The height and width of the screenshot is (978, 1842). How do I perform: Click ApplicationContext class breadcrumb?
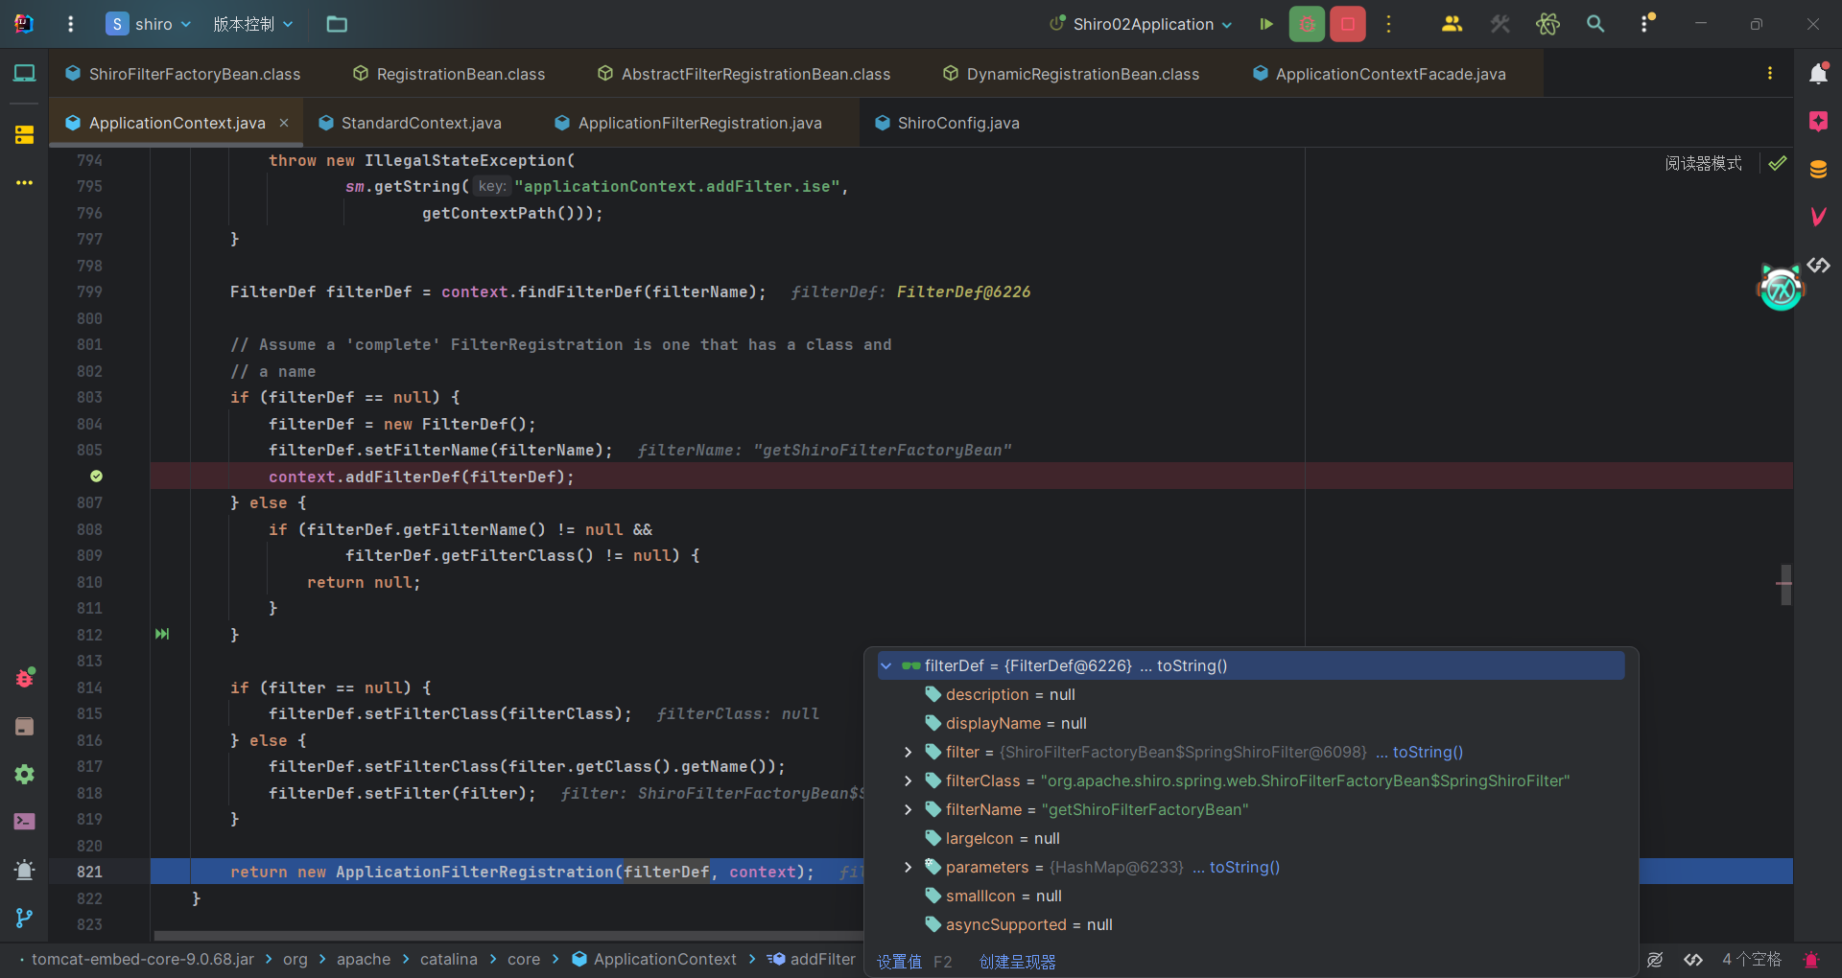click(x=654, y=959)
